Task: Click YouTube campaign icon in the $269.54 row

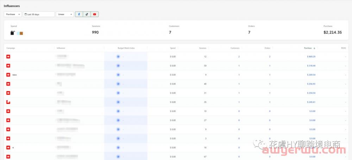Action: (8, 75)
